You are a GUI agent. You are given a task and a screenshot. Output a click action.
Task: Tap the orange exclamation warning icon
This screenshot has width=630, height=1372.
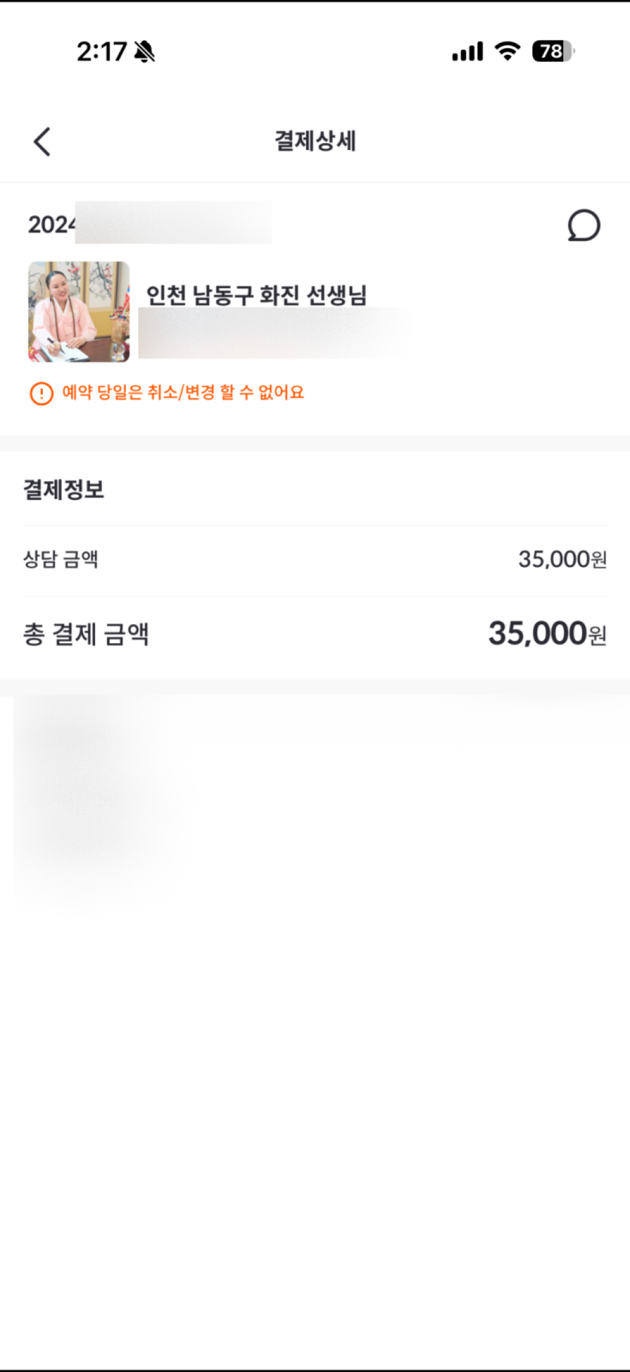click(42, 393)
